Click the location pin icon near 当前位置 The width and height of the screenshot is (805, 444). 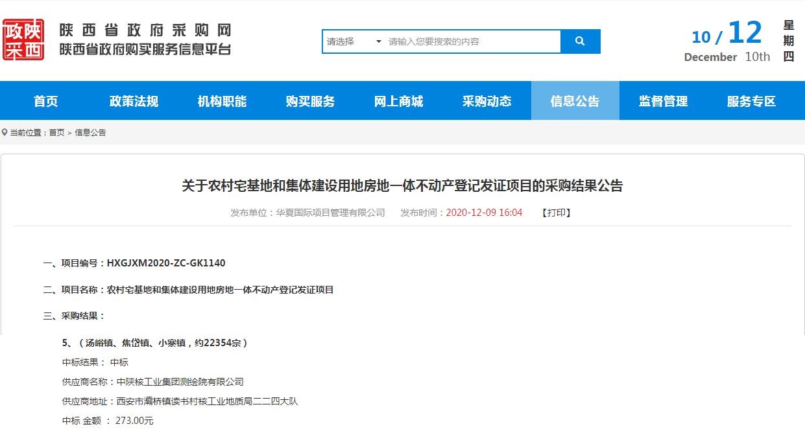click(5, 133)
